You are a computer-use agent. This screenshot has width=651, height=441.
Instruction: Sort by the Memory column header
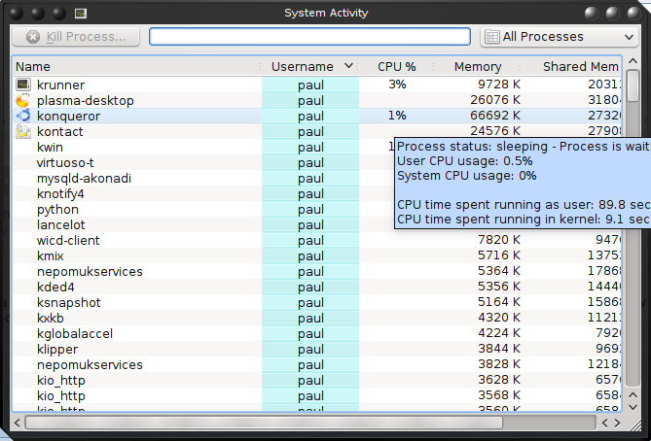point(478,67)
